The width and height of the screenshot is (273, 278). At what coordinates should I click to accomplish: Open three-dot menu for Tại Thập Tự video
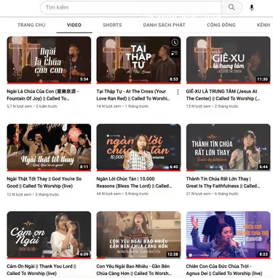[178, 92]
